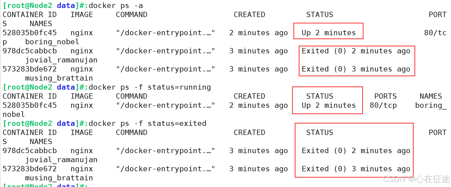Click musing_brattain name in first listing
This screenshot has height=187, width=451.
click(x=59, y=78)
